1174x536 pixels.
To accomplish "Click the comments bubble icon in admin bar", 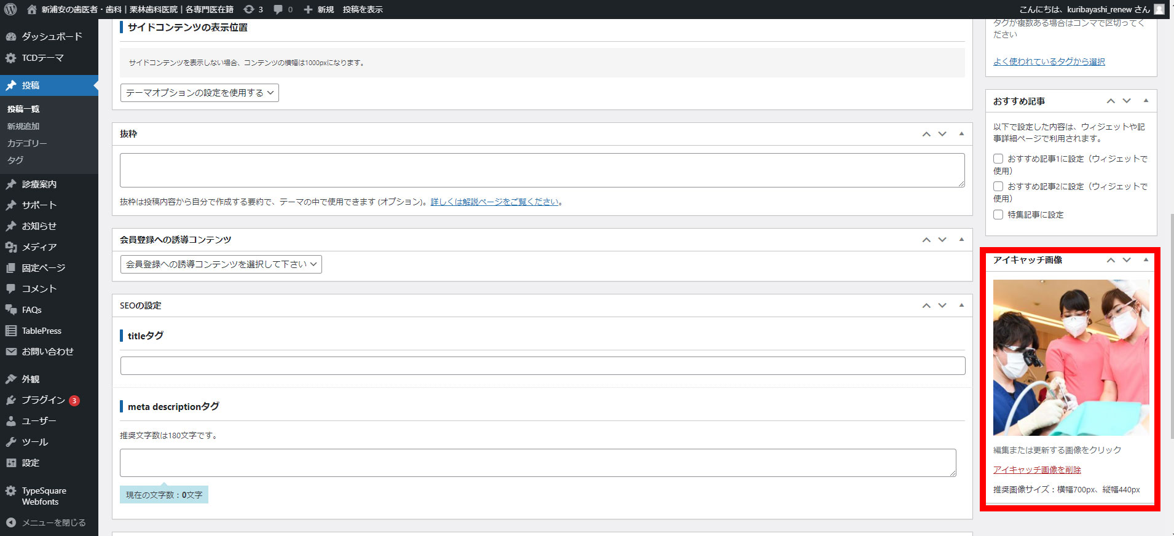I will coord(278,9).
